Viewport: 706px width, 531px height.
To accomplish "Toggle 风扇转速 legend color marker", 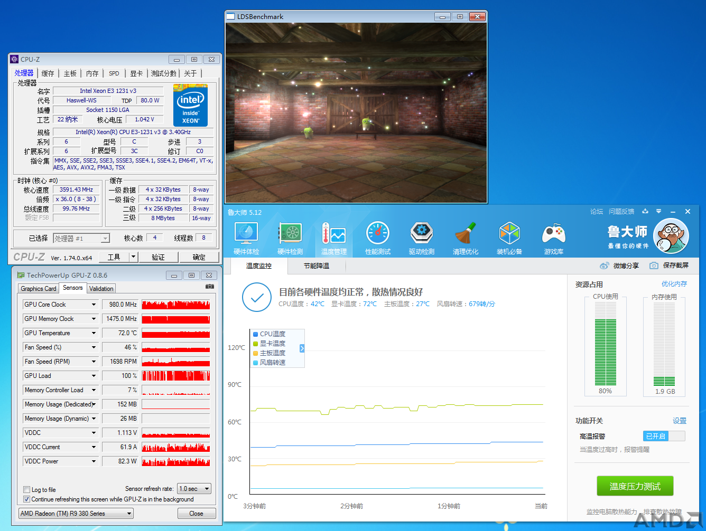I will [x=256, y=363].
